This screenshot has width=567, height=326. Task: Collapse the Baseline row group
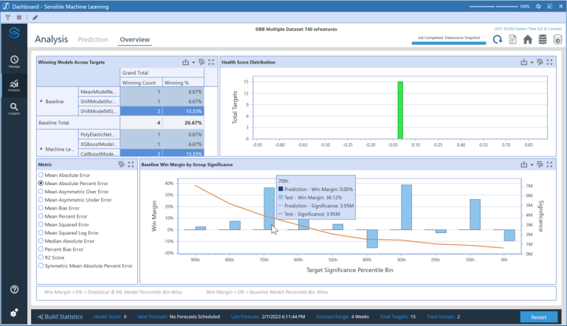[x=41, y=101]
